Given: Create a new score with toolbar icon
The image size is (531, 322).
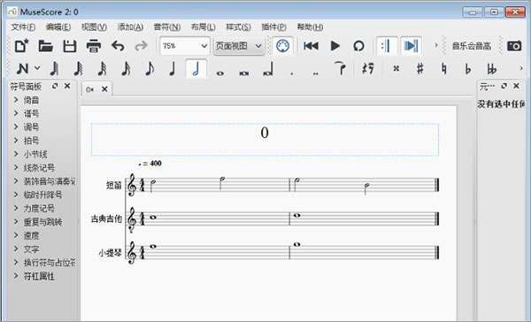Looking at the screenshot, I should 21,46.
